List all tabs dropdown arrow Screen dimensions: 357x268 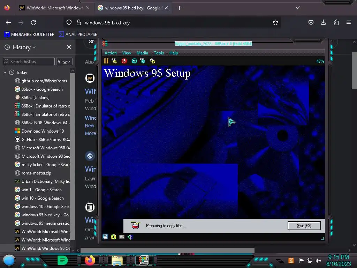(298, 8)
